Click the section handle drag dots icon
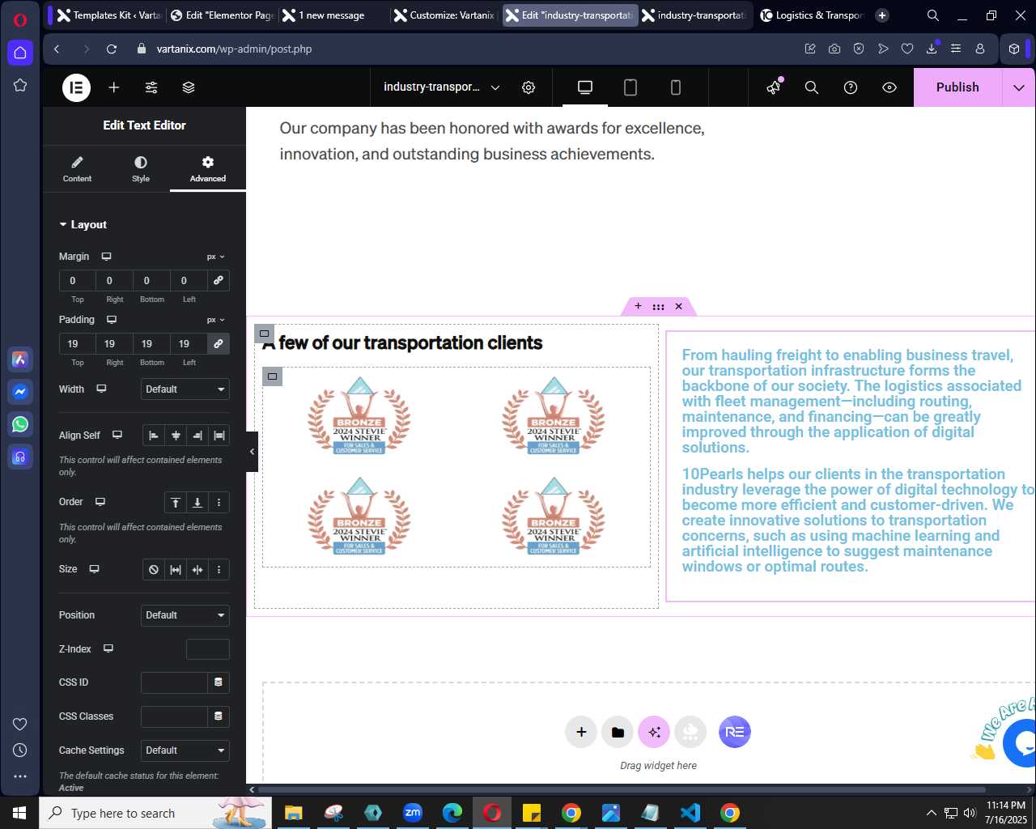Viewport: 1036px width, 829px height. (x=659, y=307)
